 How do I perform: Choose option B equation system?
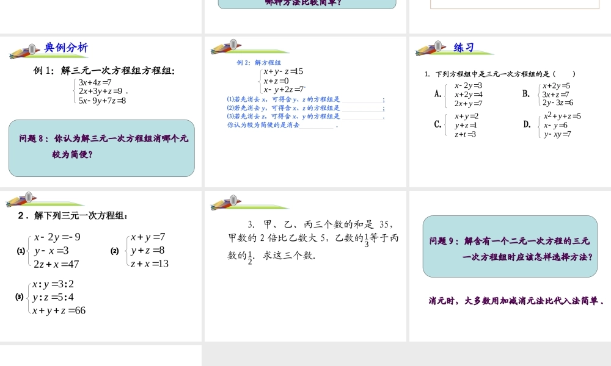tap(557, 94)
